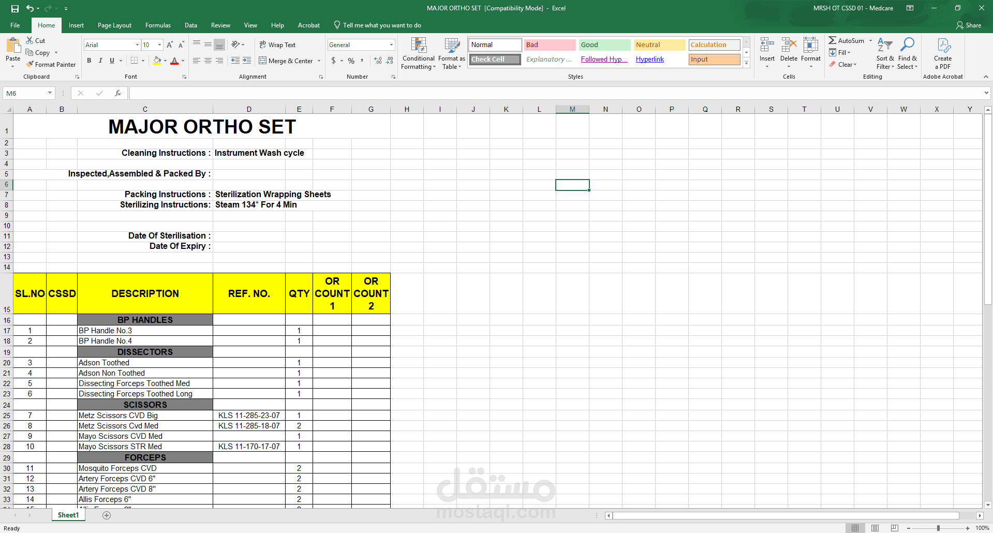The width and height of the screenshot is (993, 533).
Task: Toggle Italic formatting
Action: point(100,61)
